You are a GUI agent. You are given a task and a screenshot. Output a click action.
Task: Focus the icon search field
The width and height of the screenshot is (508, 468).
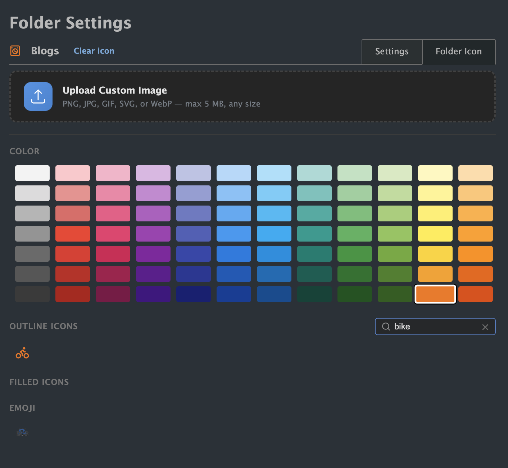(435, 327)
